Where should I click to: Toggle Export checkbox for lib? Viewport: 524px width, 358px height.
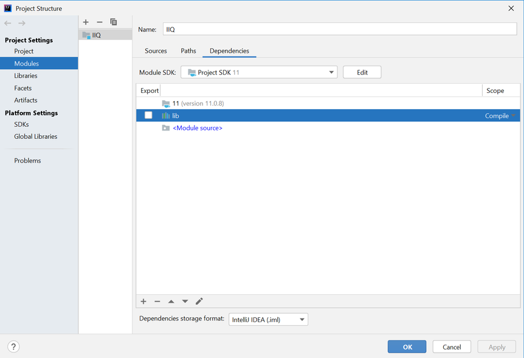pos(148,115)
